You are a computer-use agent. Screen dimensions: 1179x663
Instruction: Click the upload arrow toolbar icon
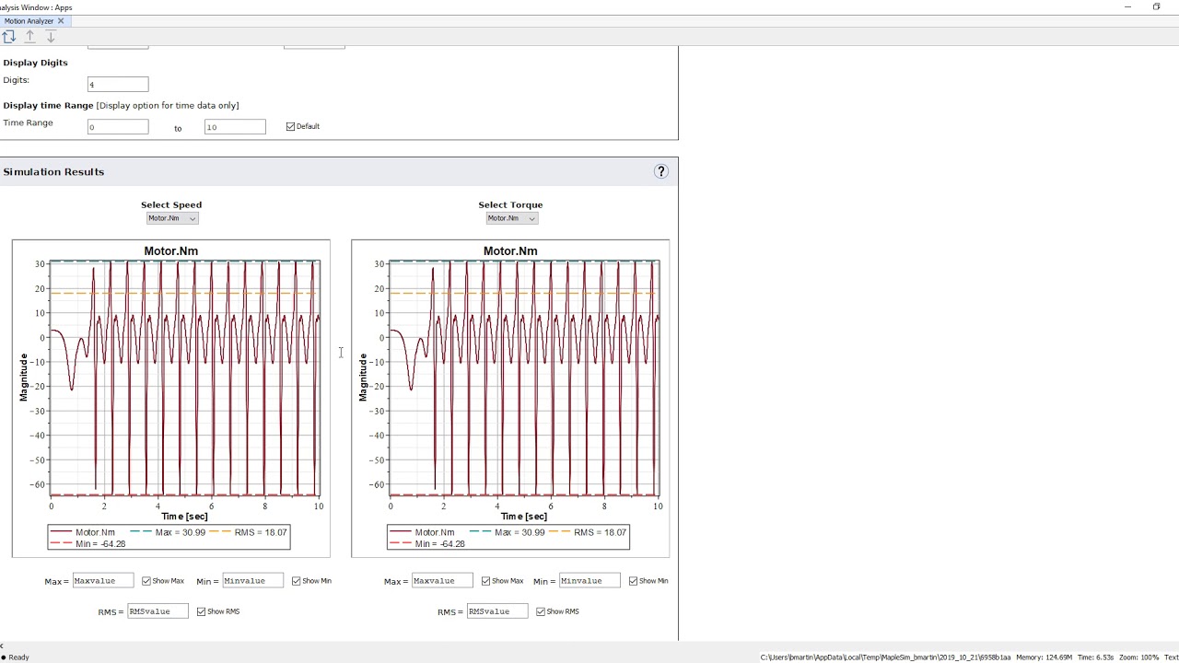(29, 37)
